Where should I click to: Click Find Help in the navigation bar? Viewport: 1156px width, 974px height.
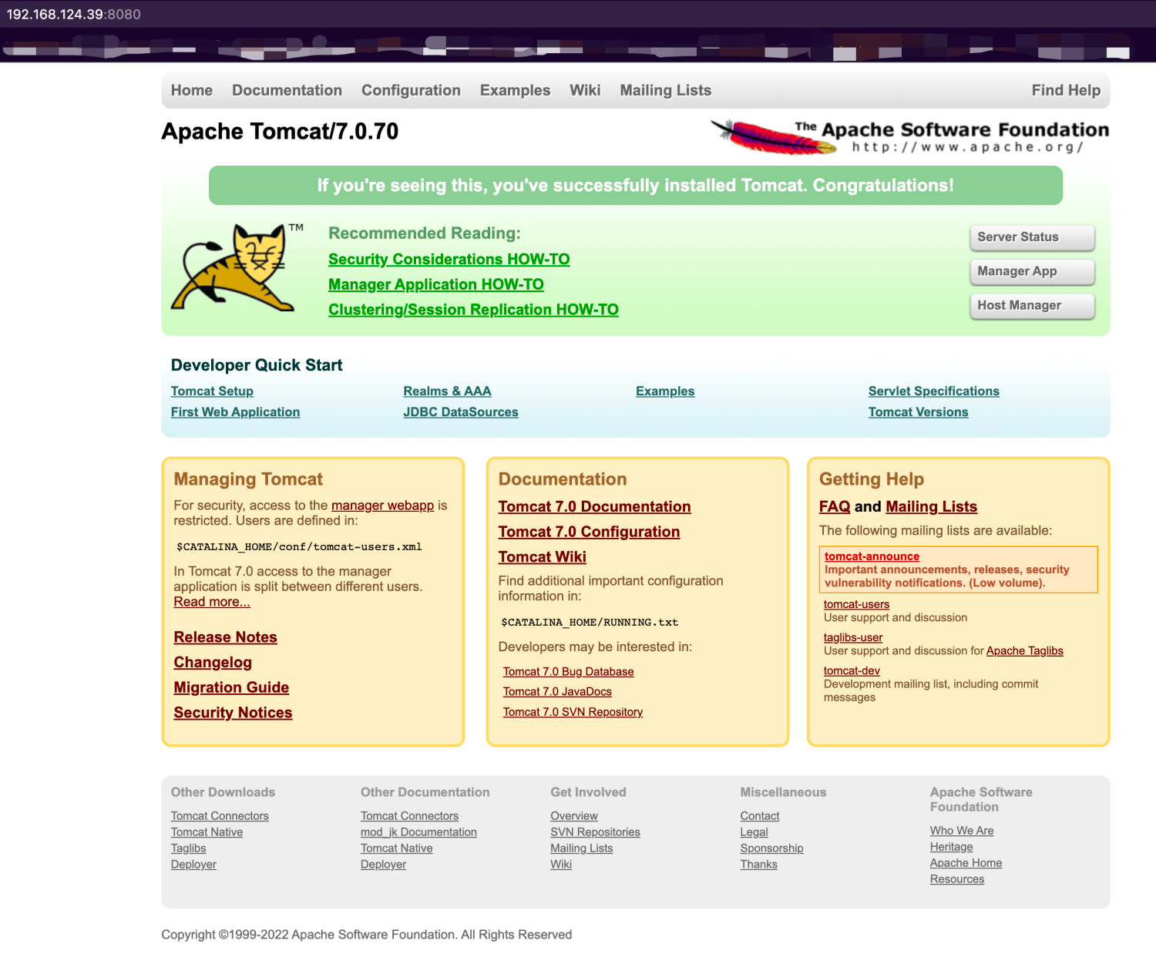pyautogui.click(x=1065, y=90)
